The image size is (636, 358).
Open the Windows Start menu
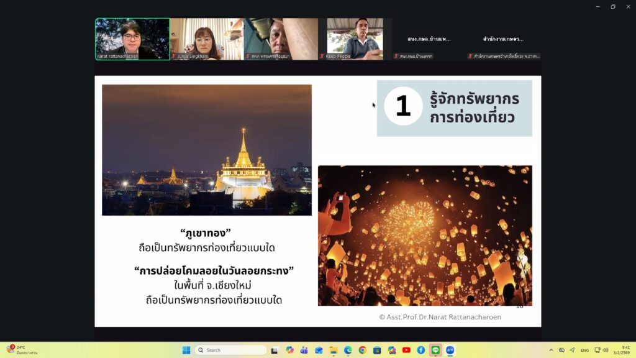[186, 350]
